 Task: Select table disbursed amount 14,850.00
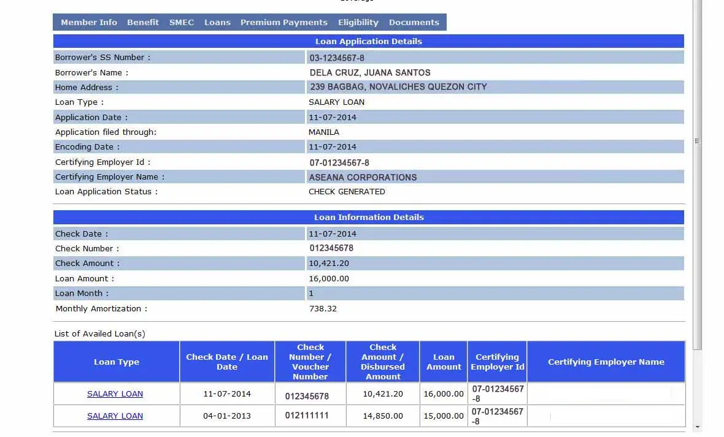pyautogui.click(x=383, y=416)
